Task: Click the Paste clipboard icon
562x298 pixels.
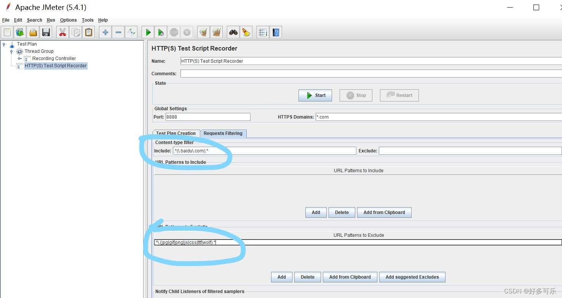Action: click(89, 32)
